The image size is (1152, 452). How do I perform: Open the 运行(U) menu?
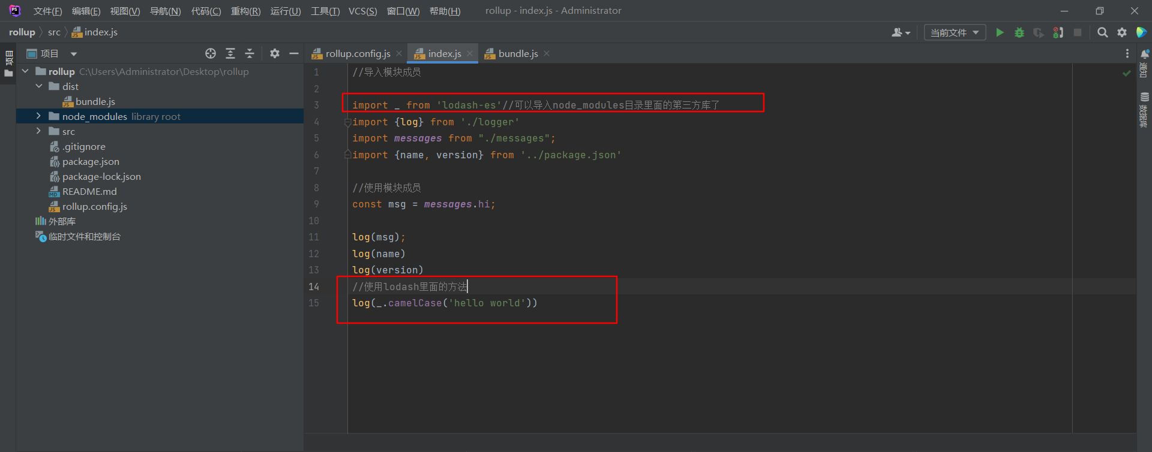click(286, 11)
